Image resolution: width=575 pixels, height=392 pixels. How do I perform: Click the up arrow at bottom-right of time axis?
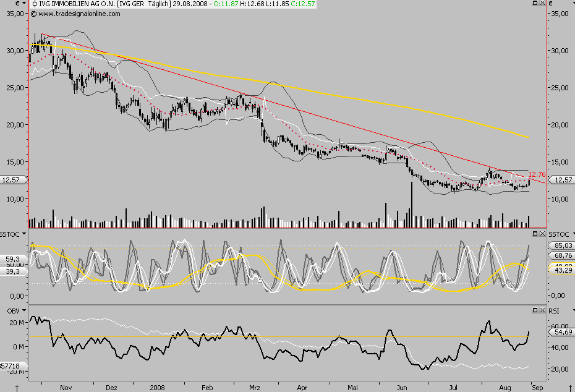tap(570, 388)
